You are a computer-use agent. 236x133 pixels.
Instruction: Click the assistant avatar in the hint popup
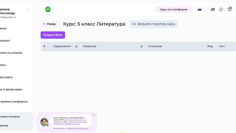coord(44,122)
